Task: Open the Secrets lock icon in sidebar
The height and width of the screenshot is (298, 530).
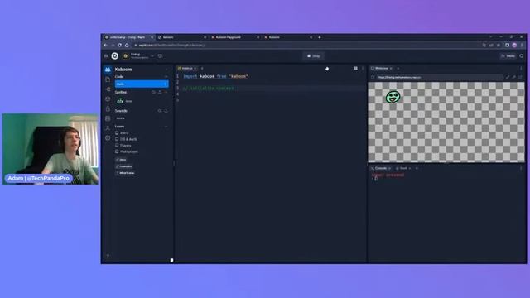Action: pyautogui.click(x=108, y=108)
